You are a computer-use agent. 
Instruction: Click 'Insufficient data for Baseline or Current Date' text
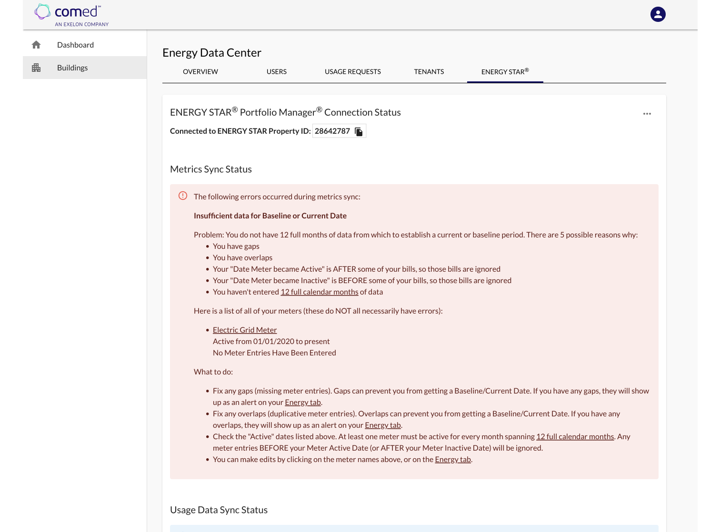pyautogui.click(x=270, y=216)
